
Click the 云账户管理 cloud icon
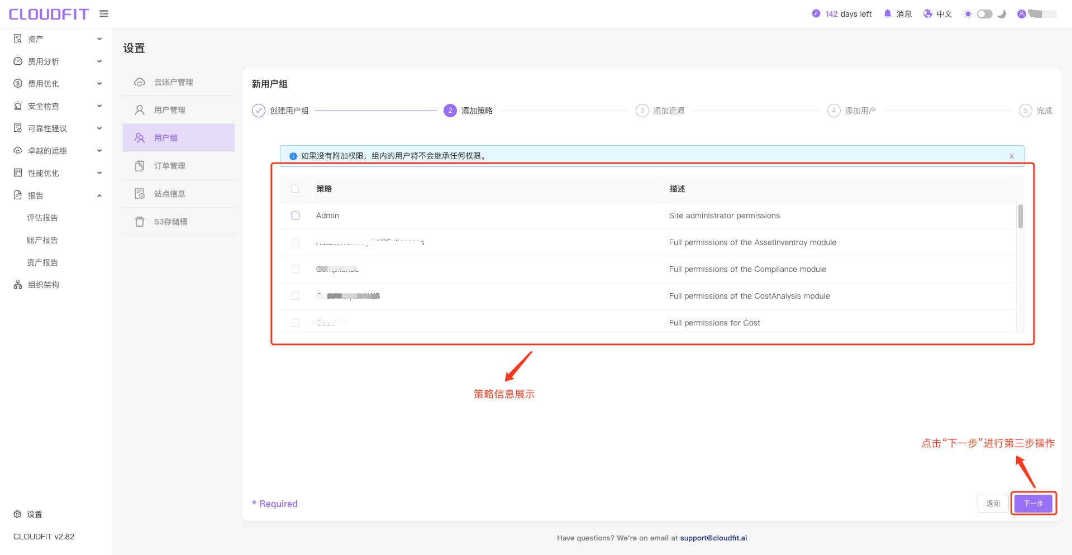pos(140,82)
